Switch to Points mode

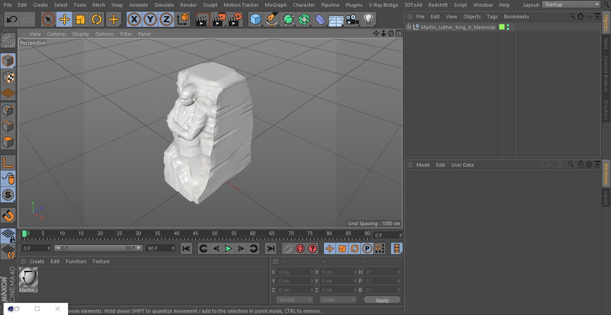[8, 109]
